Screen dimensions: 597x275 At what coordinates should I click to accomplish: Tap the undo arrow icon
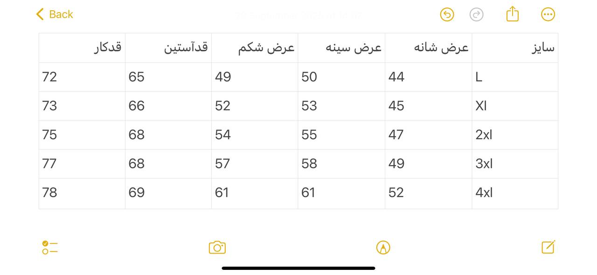(447, 14)
